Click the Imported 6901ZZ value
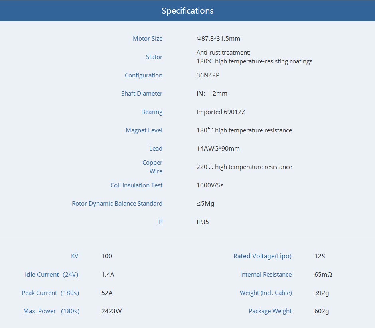375x328 pixels. tap(221, 112)
